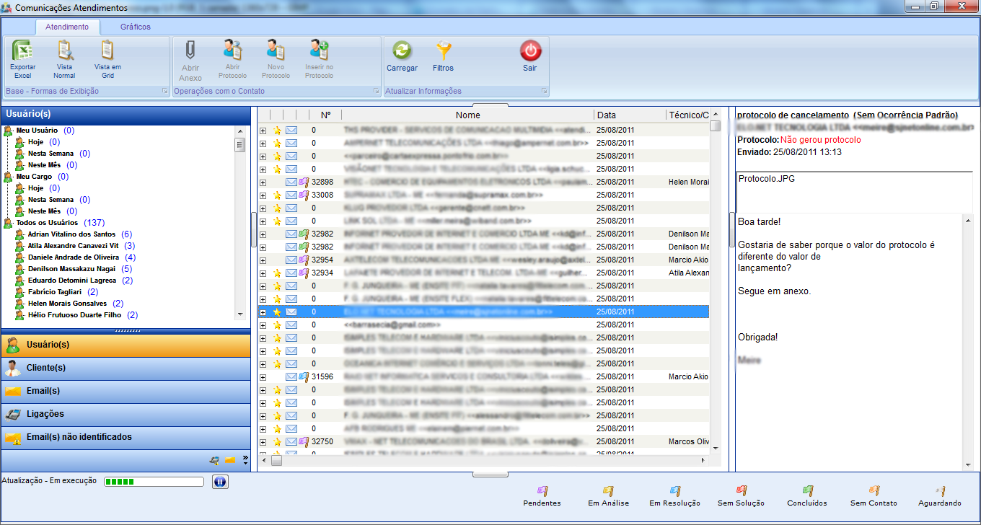Expand the first row in the grid
The width and height of the screenshot is (981, 525).
coord(263,131)
